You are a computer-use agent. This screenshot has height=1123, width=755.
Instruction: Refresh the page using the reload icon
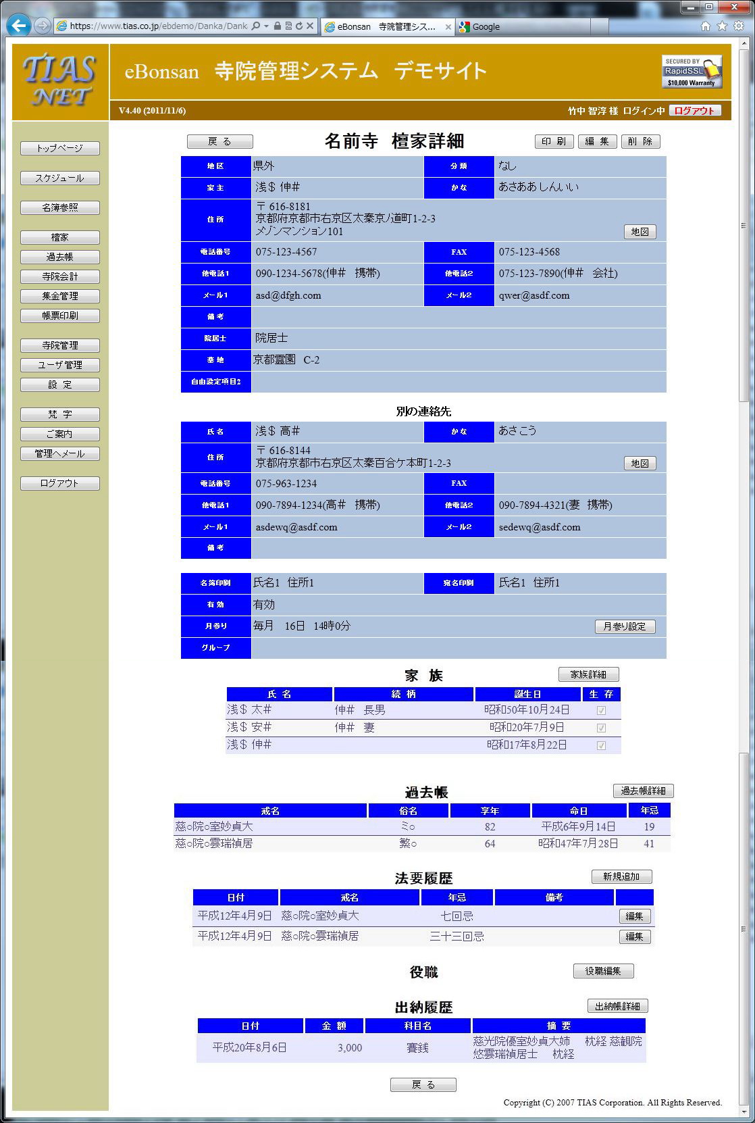click(x=298, y=26)
